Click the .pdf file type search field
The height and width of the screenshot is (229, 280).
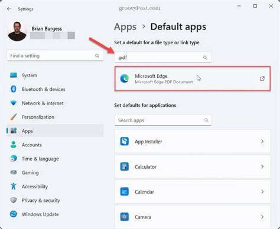point(163,58)
